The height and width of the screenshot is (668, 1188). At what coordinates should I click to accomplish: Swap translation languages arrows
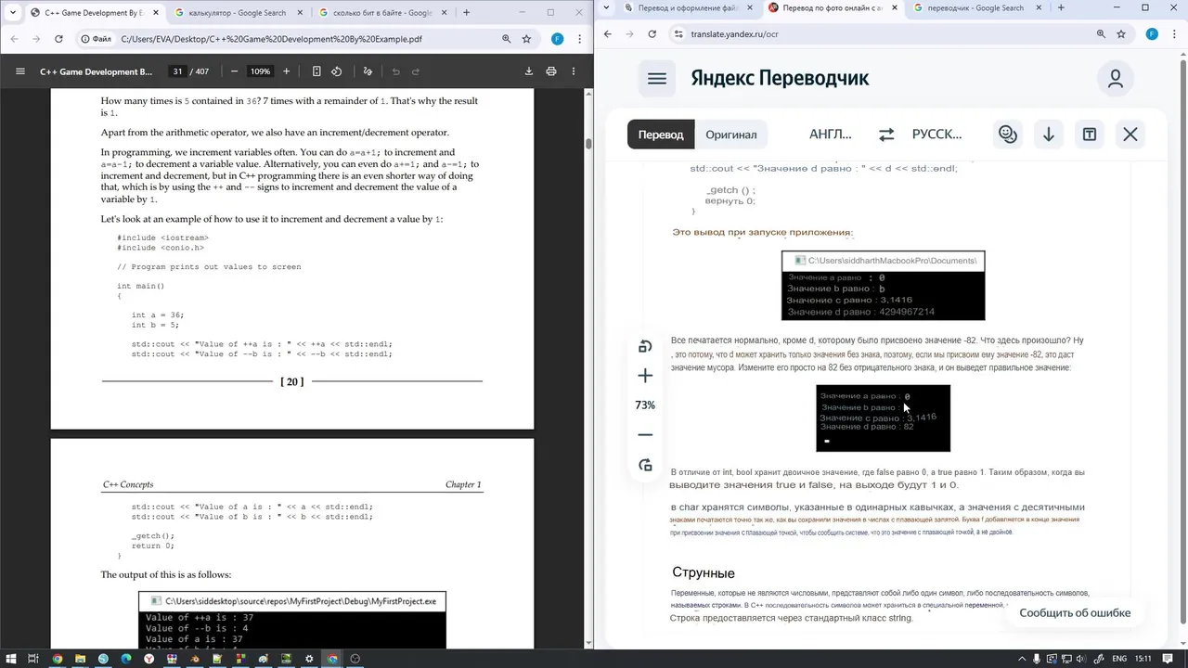(x=886, y=135)
